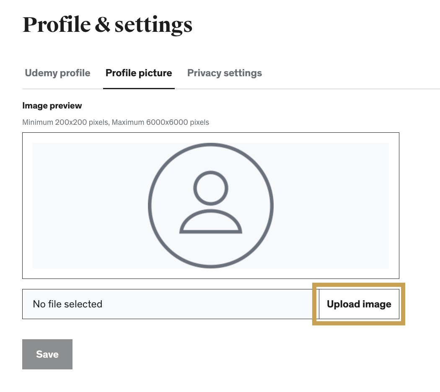Click the active underline beneath Profile picture tab
The width and height of the screenshot is (440, 392).
139,88
